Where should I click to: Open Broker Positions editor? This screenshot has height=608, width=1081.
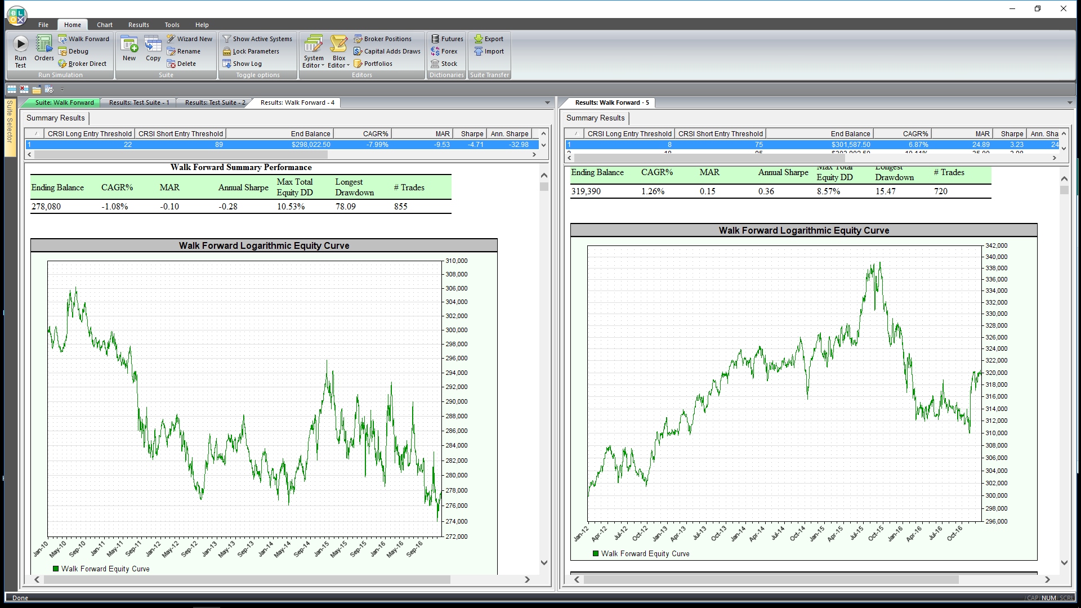point(383,39)
